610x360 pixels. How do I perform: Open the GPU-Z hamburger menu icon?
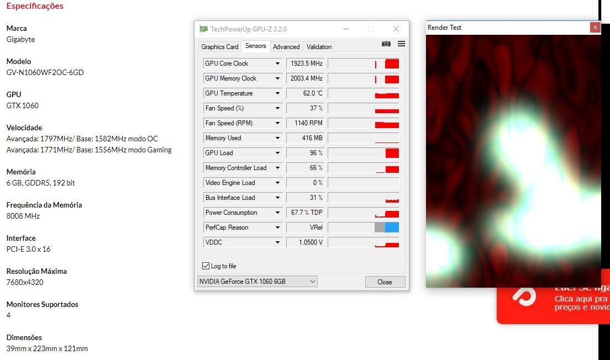click(x=401, y=44)
